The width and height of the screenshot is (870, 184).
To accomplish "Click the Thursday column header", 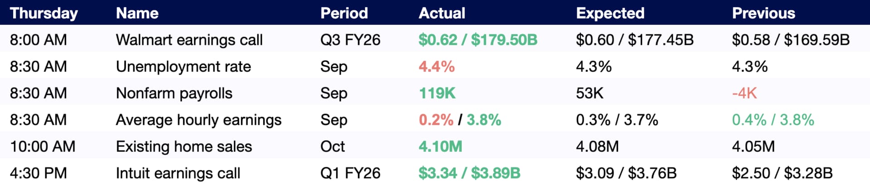I will point(44,13).
